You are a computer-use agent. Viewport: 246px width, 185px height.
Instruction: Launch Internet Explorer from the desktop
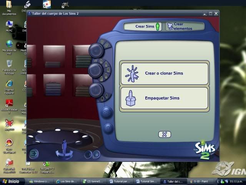click(9, 87)
